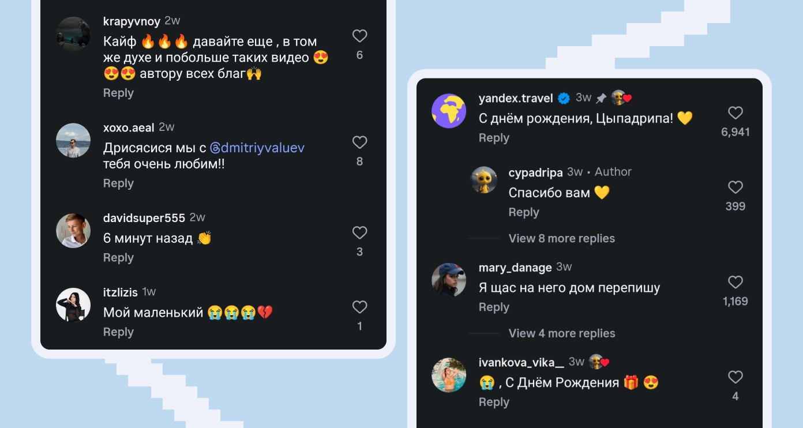
Task: Open yandex.travel profile avatar
Action: (449, 111)
